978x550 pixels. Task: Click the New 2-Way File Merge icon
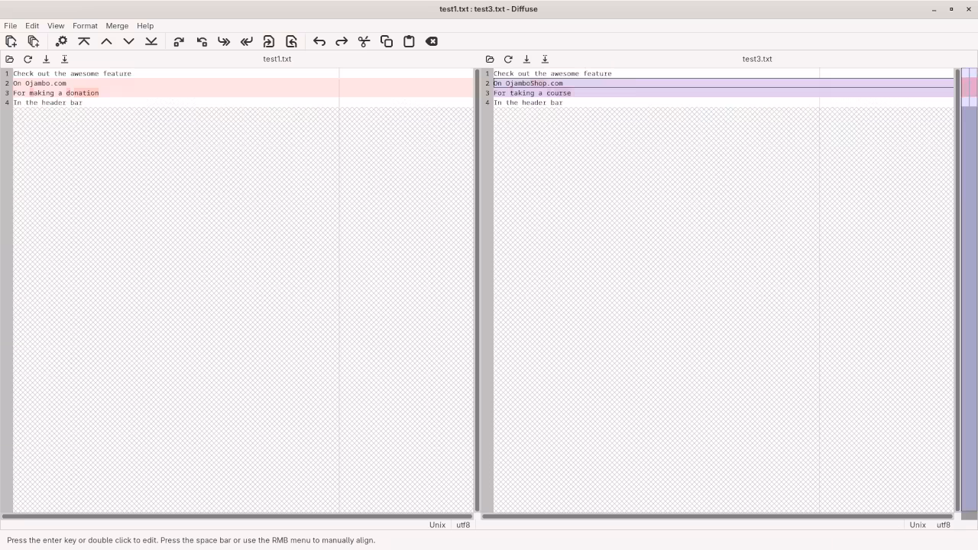tap(11, 41)
